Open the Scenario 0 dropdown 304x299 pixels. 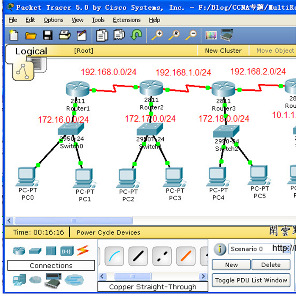[259, 249]
